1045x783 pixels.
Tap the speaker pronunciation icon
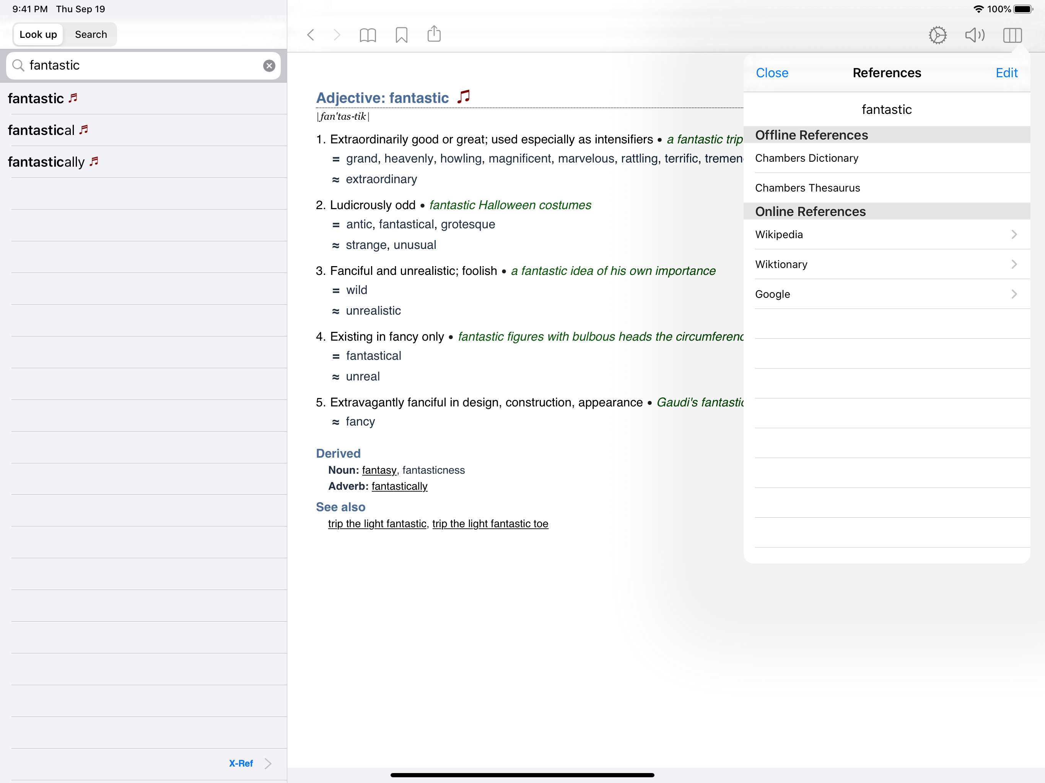pyautogui.click(x=974, y=35)
